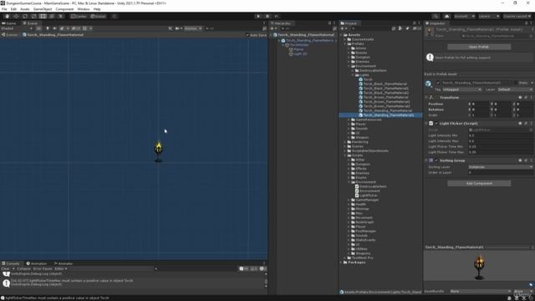The height and width of the screenshot is (301, 535).
Task: Click the Add Component button
Action: pyautogui.click(x=479, y=184)
